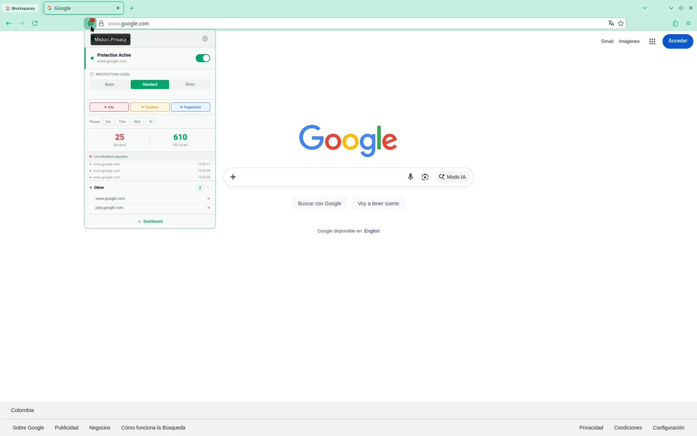697x436 pixels.
Task: Open Gmail link
Action: coord(607,41)
